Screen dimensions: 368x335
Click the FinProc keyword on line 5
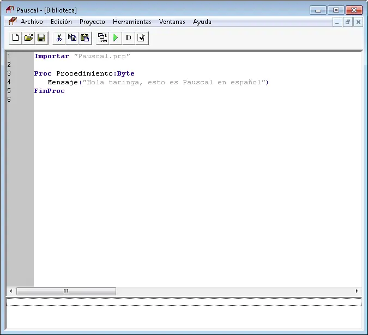tap(49, 91)
